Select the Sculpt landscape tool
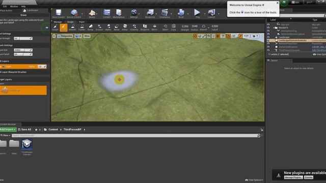The width and height of the screenshot is (326, 183). pyautogui.click(x=56, y=27)
